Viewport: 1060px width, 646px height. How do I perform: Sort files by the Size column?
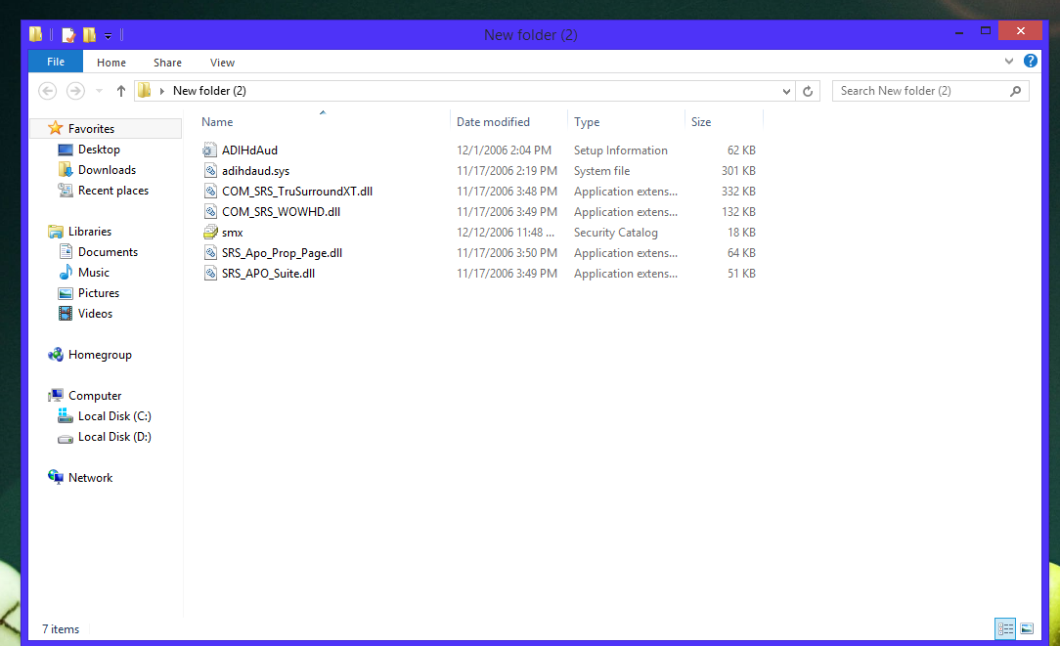coord(701,121)
